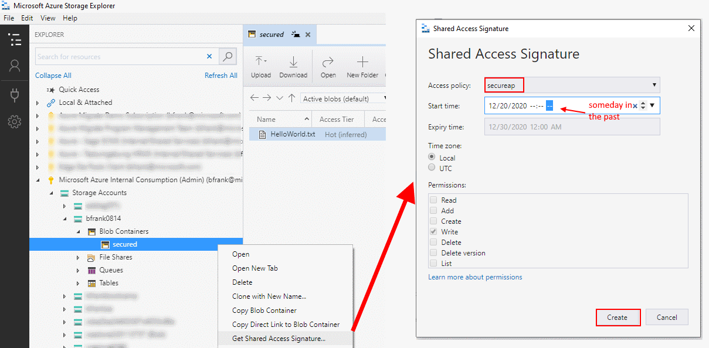
Task: Enable the Read permission checkbox
Action: click(x=435, y=200)
